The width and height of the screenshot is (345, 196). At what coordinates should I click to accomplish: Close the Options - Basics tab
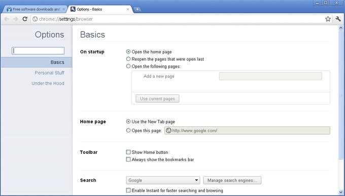128,9
